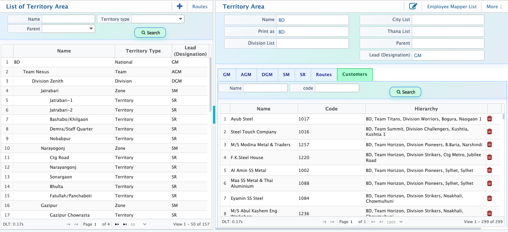The height and width of the screenshot is (232, 508).
Task: Go to next page in territory list pager
Action: (117, 224)
